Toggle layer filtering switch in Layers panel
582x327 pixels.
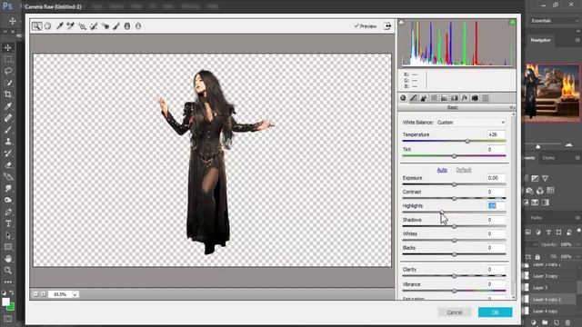coord(578,231)
